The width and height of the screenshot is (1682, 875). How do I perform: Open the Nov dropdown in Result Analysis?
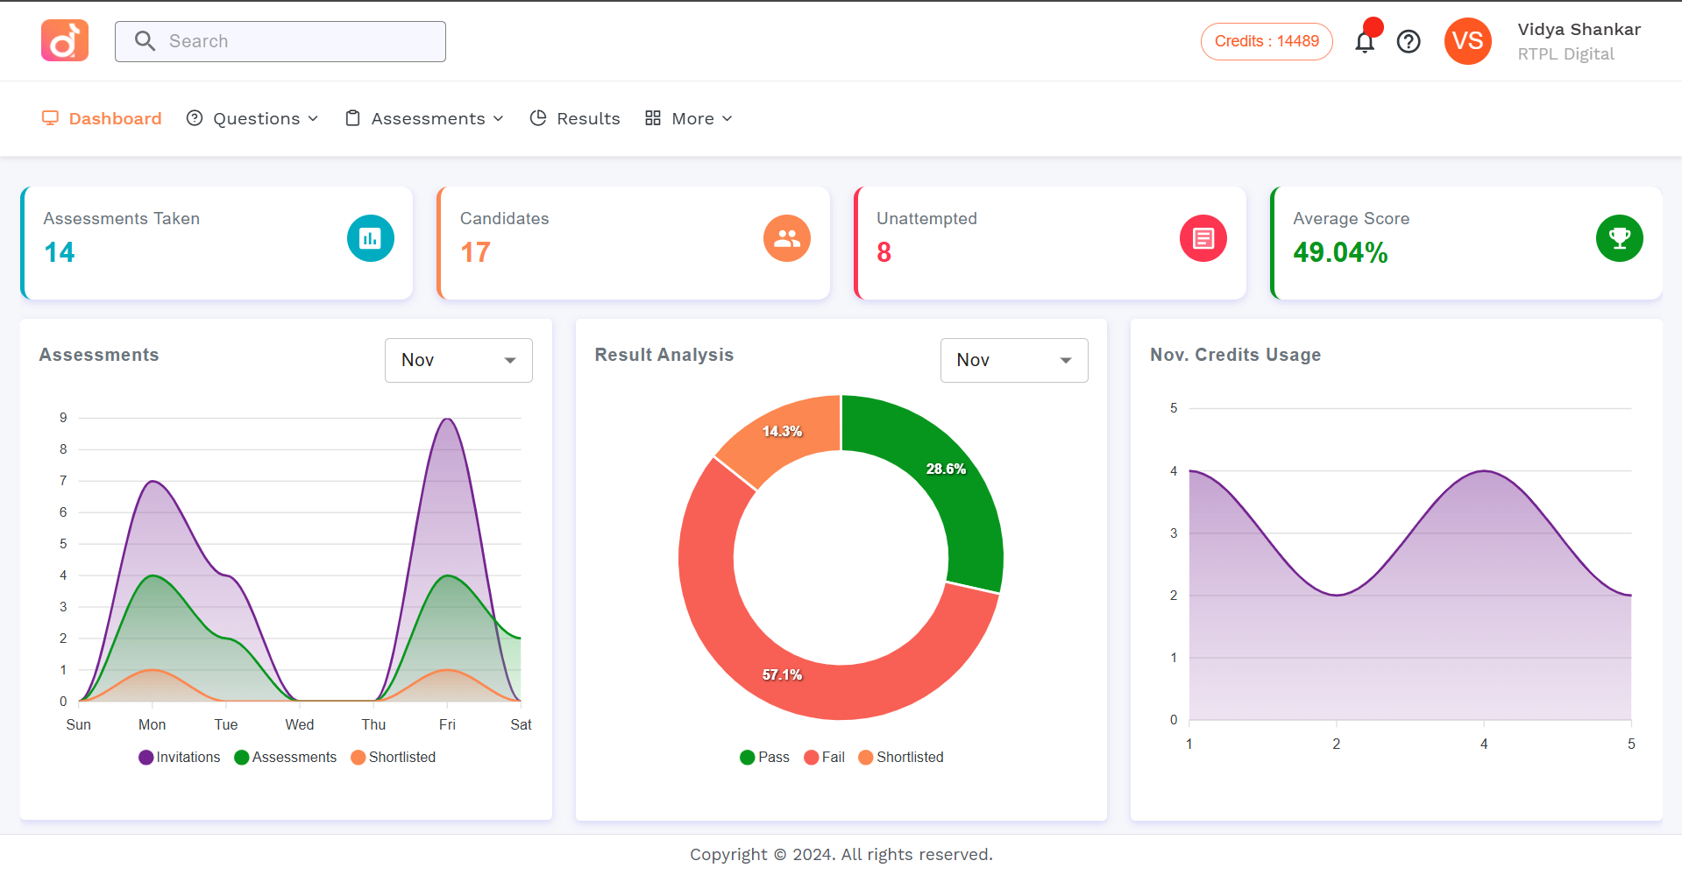1013,360
